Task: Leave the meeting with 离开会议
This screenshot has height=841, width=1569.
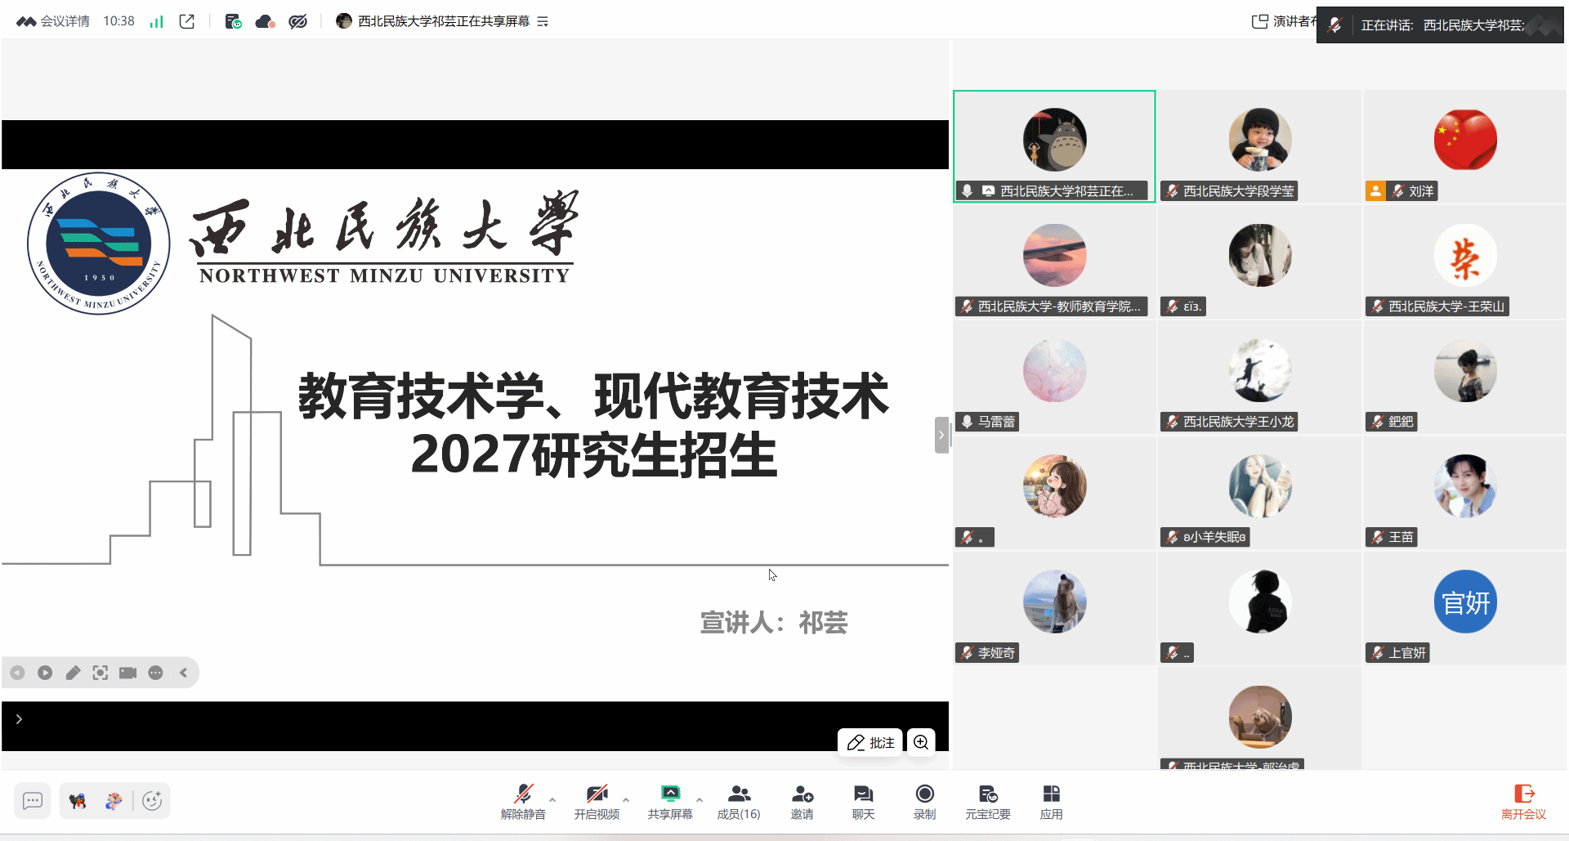Action: pyautogui.click(x=1524, y=802)
